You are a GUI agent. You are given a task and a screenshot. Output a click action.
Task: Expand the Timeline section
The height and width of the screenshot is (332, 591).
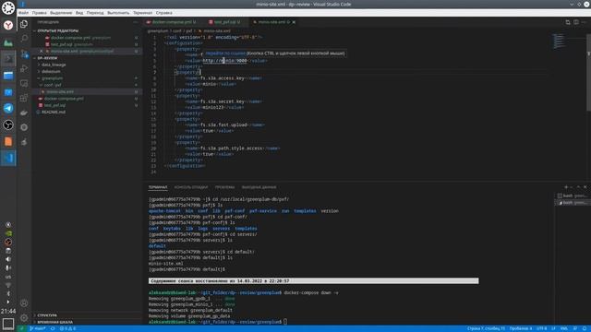pos(55,322)
